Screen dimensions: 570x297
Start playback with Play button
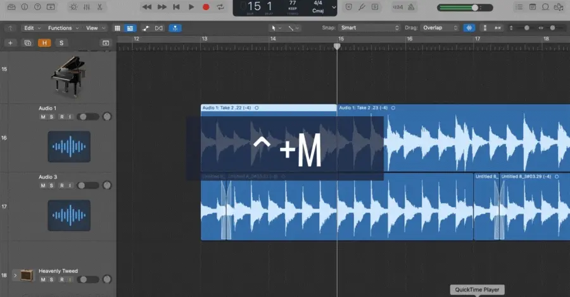[191, 7]
